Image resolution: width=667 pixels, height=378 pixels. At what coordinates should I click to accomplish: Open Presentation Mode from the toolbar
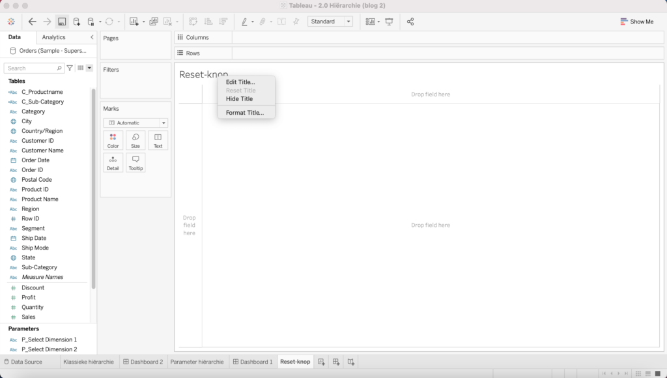point(389,22)
